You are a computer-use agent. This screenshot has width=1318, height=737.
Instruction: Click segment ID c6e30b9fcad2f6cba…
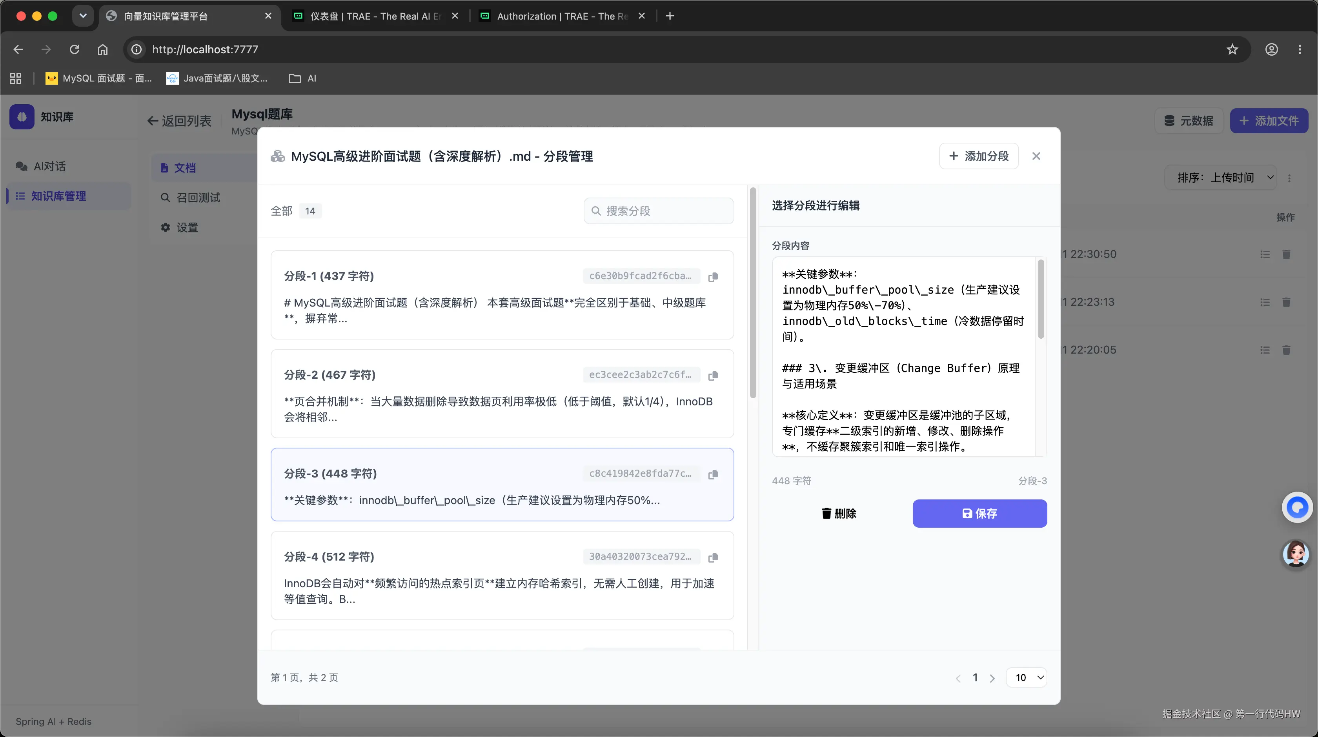click(641, 276)
